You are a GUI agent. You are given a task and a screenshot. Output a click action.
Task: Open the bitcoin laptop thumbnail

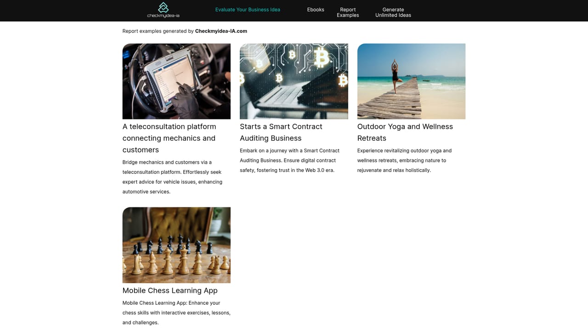[294, 81]
